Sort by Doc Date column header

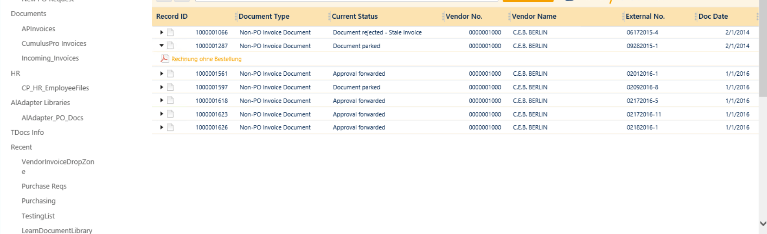[713, 17]
